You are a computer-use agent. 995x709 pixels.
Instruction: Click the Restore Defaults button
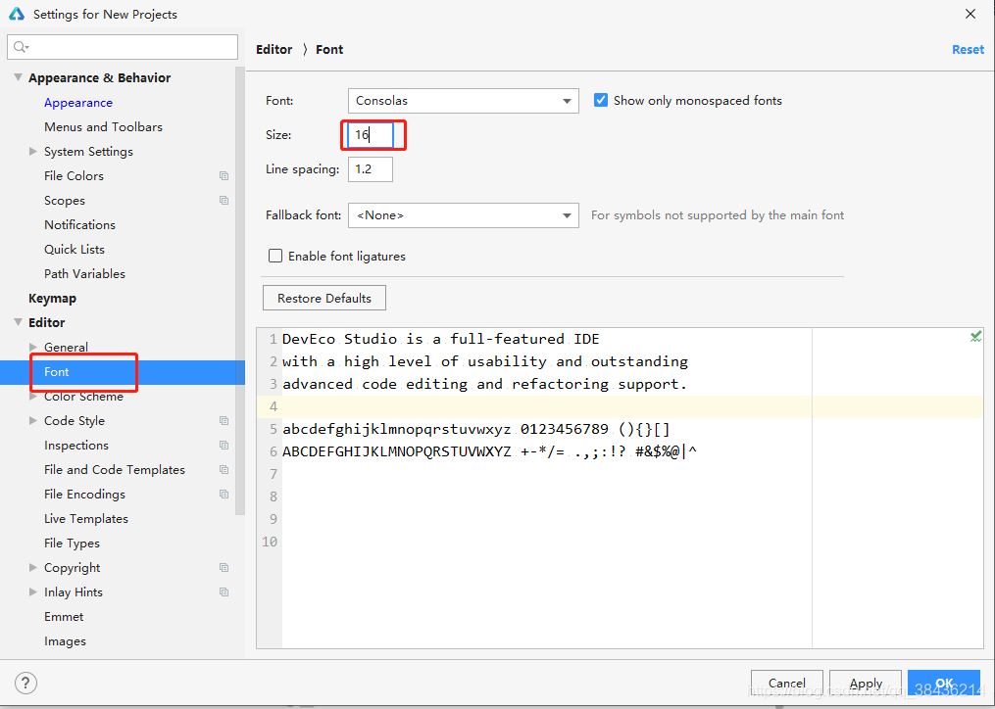[324, 298]
